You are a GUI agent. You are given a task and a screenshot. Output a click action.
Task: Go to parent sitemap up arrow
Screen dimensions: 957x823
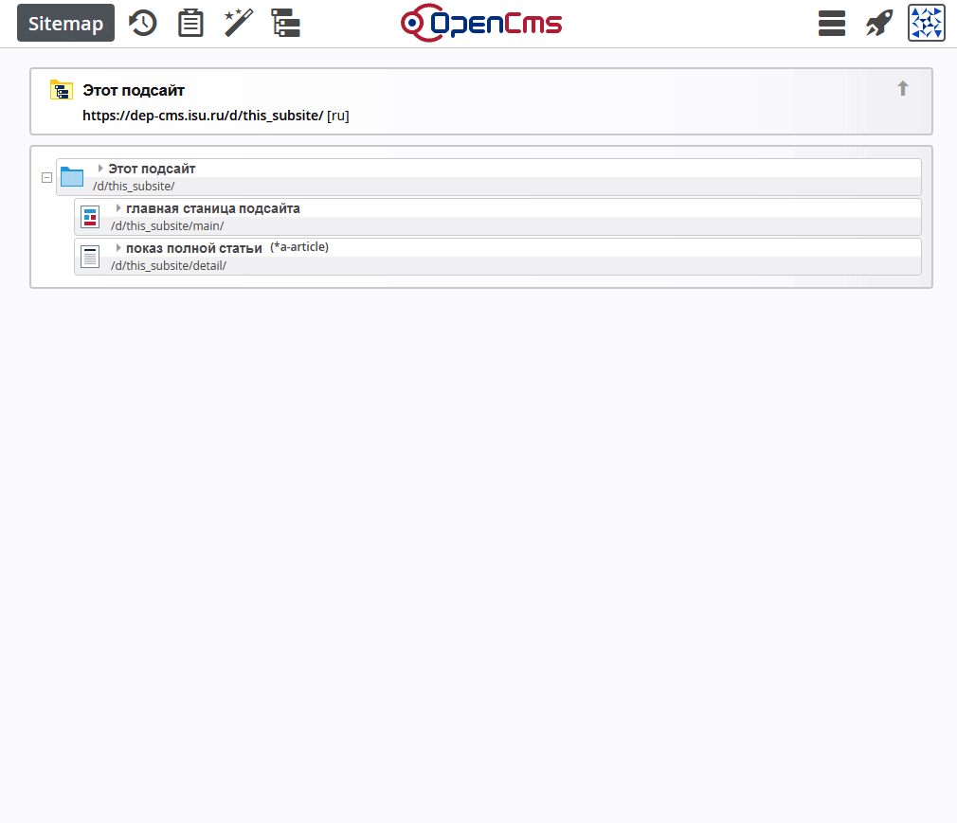(x=902, y=89)
